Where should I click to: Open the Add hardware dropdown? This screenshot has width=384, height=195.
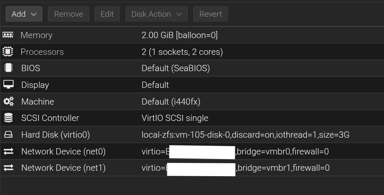click(23, 14)
